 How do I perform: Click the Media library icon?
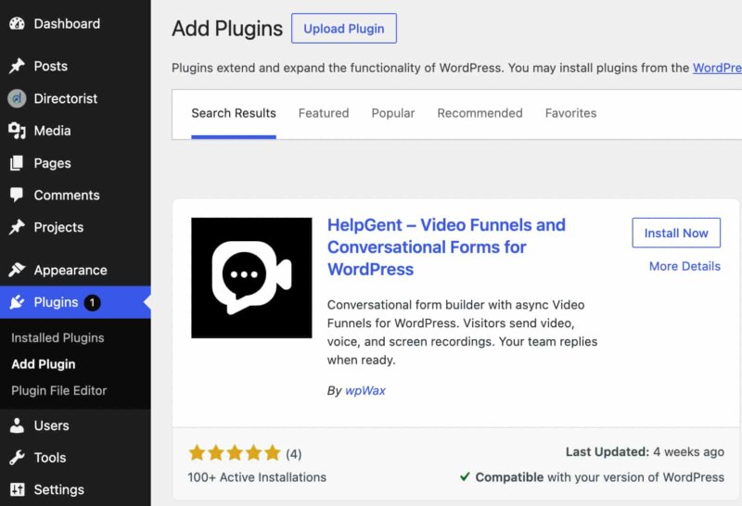tap(17, 131)
